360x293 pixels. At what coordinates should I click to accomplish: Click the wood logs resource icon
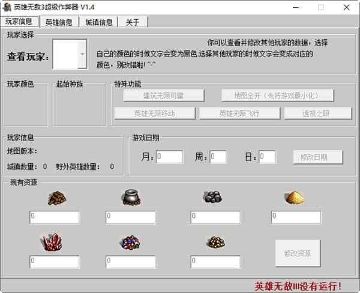tap(56, 198)
